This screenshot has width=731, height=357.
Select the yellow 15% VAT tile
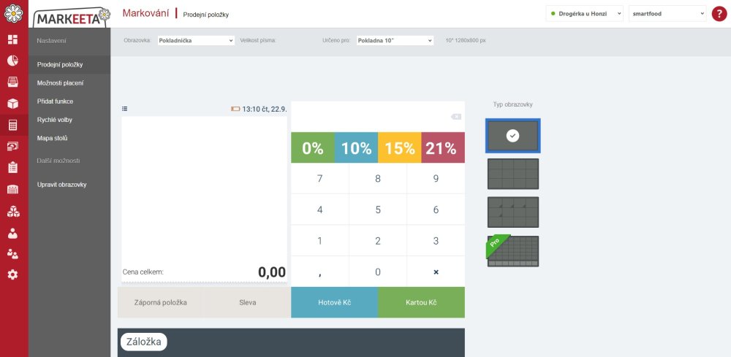pos(400,147)
